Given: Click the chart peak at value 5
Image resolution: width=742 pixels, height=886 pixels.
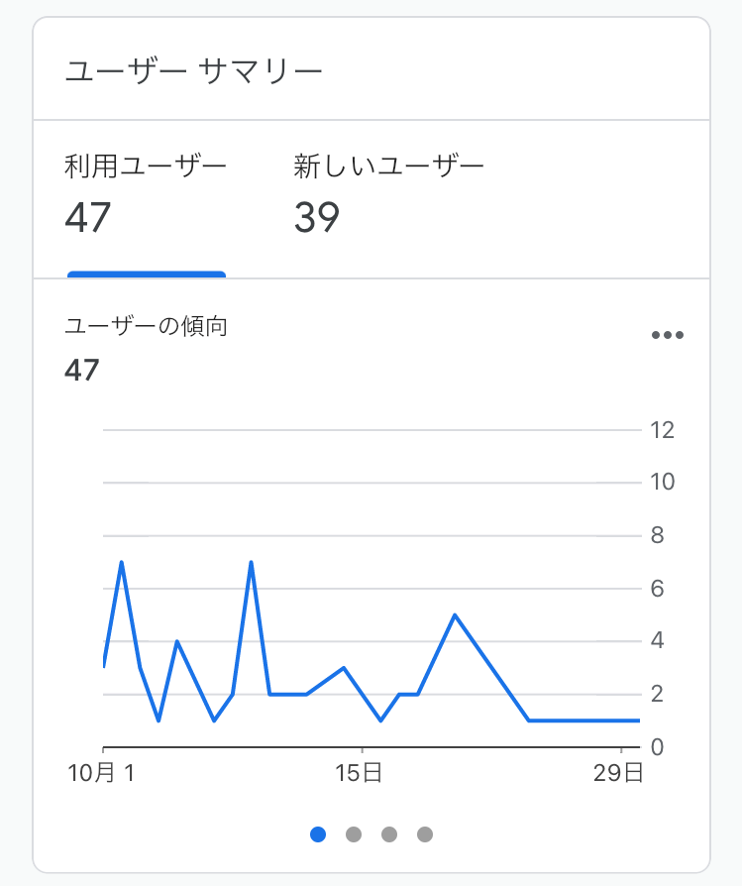Looking at the screenshot, I should coord(455,614).
